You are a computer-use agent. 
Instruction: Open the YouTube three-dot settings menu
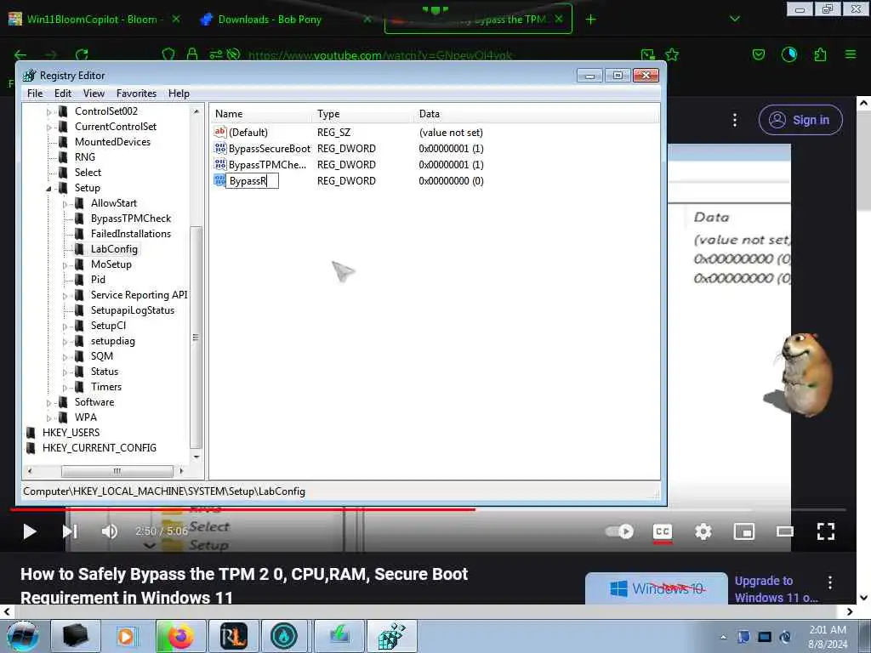point(734,120)
